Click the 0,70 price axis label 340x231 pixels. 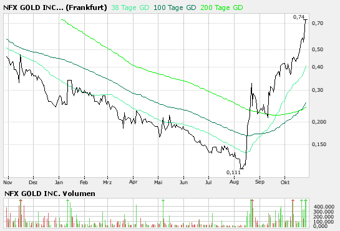318,23
